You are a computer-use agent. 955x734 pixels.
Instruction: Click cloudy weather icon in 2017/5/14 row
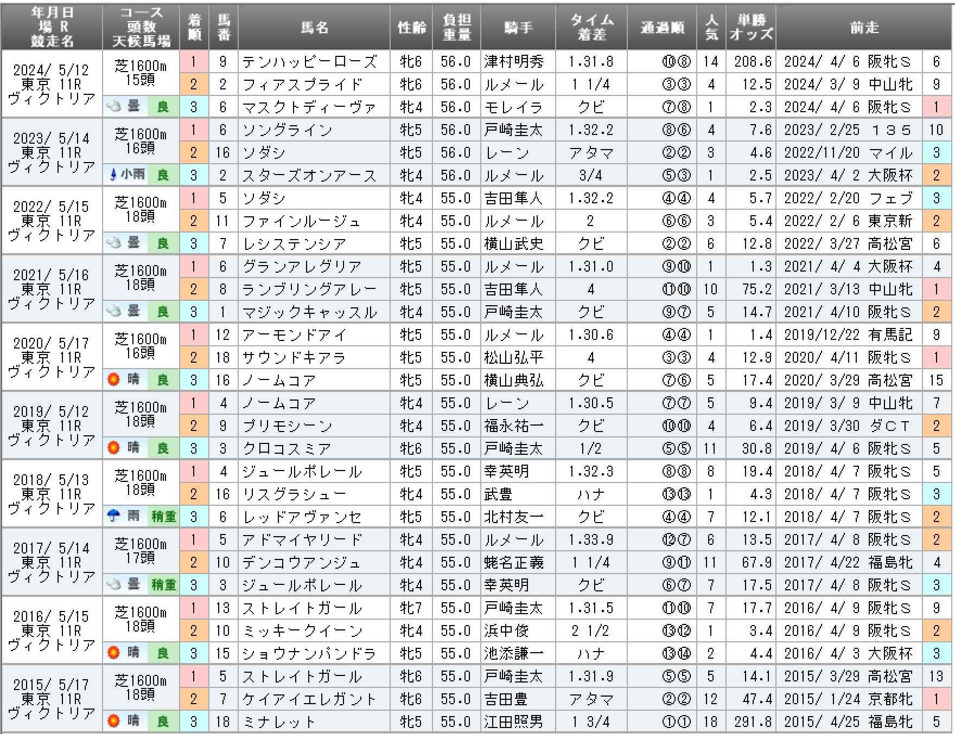pyautogui.click(x=113, y=585)
